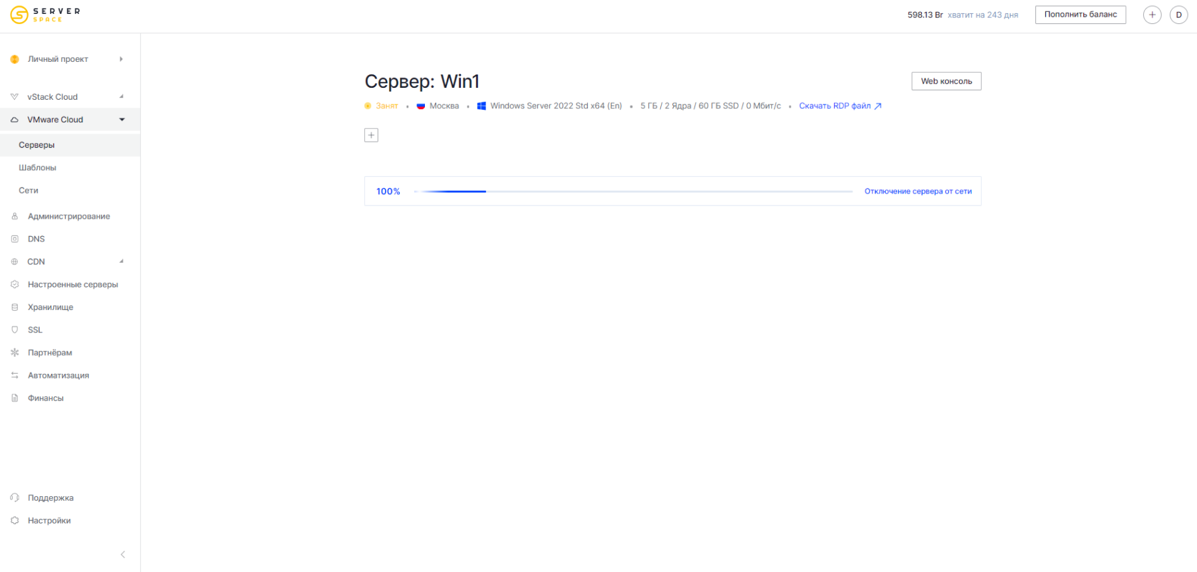
Task: Click the SSL shield icon
Action: [x=15, y=330]
